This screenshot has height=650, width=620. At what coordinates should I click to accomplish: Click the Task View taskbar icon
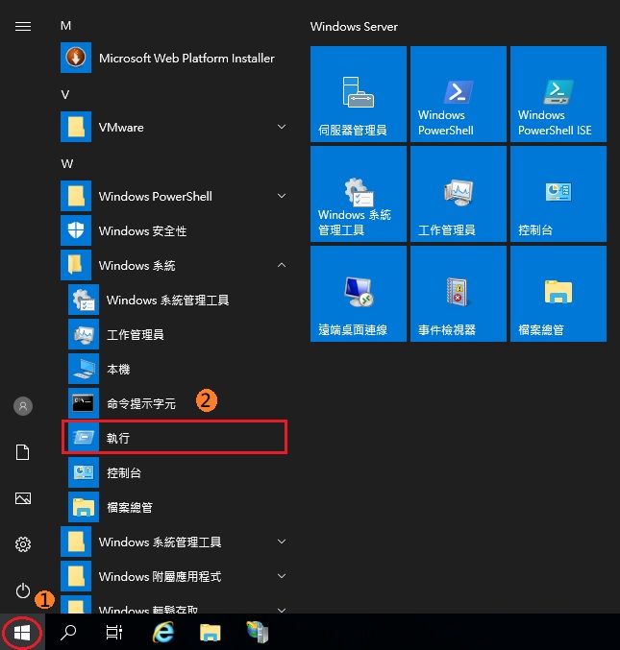114,633
